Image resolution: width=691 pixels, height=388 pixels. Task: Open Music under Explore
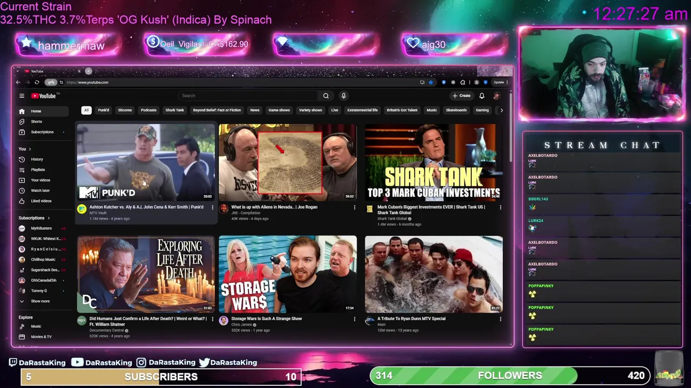click(43, 326)
